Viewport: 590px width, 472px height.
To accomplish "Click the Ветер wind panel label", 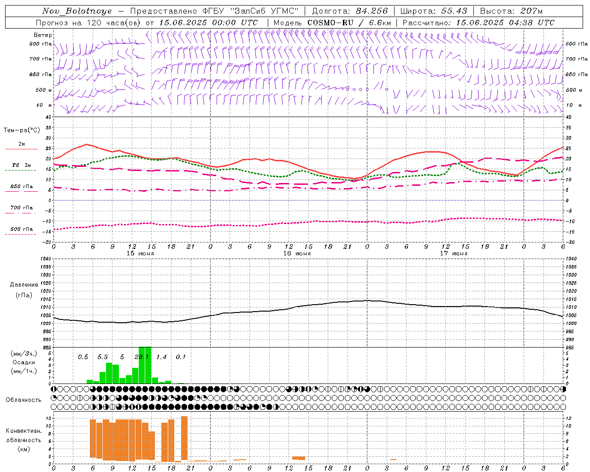I will (x=43, y=35).
